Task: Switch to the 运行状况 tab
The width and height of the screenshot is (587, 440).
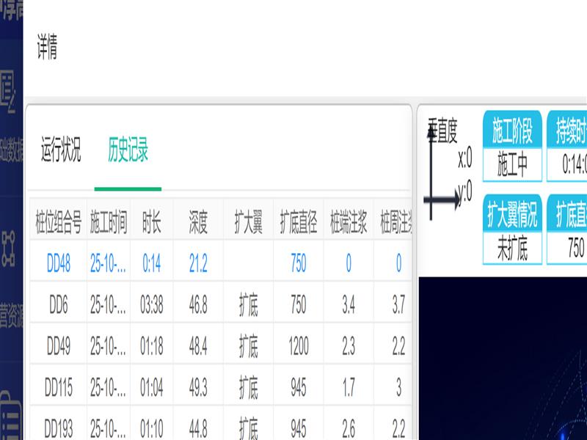Action: 61,151
